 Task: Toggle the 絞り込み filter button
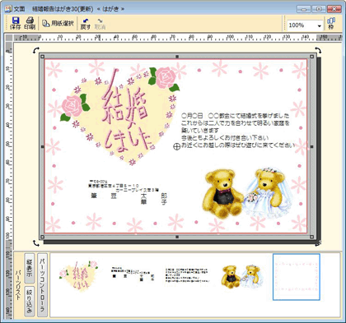click(30, 301)
